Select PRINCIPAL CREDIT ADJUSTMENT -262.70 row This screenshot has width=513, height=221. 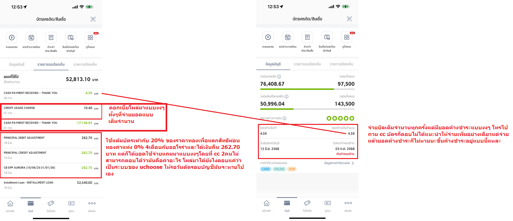(x=51, y=155)
